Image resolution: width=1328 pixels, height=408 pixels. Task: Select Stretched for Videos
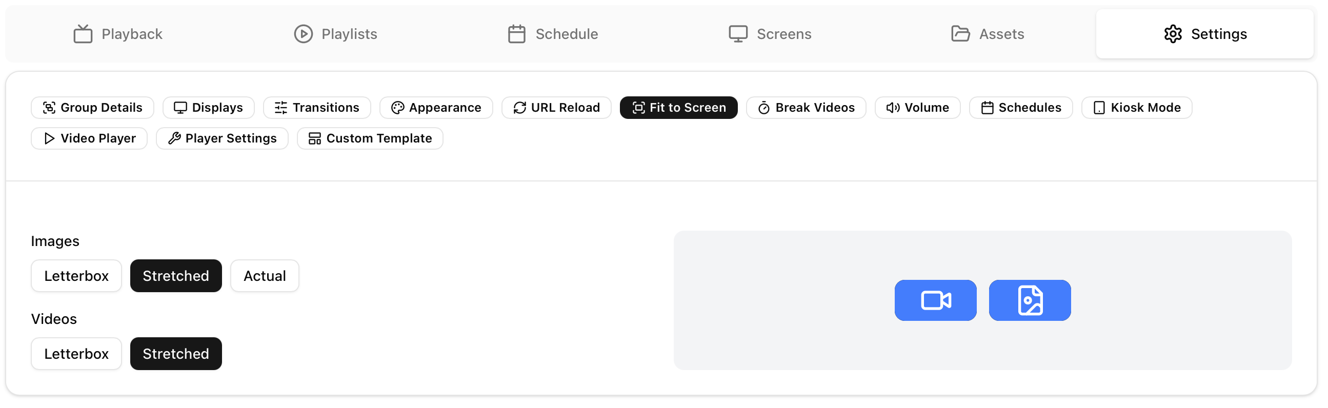click(176, 354)
